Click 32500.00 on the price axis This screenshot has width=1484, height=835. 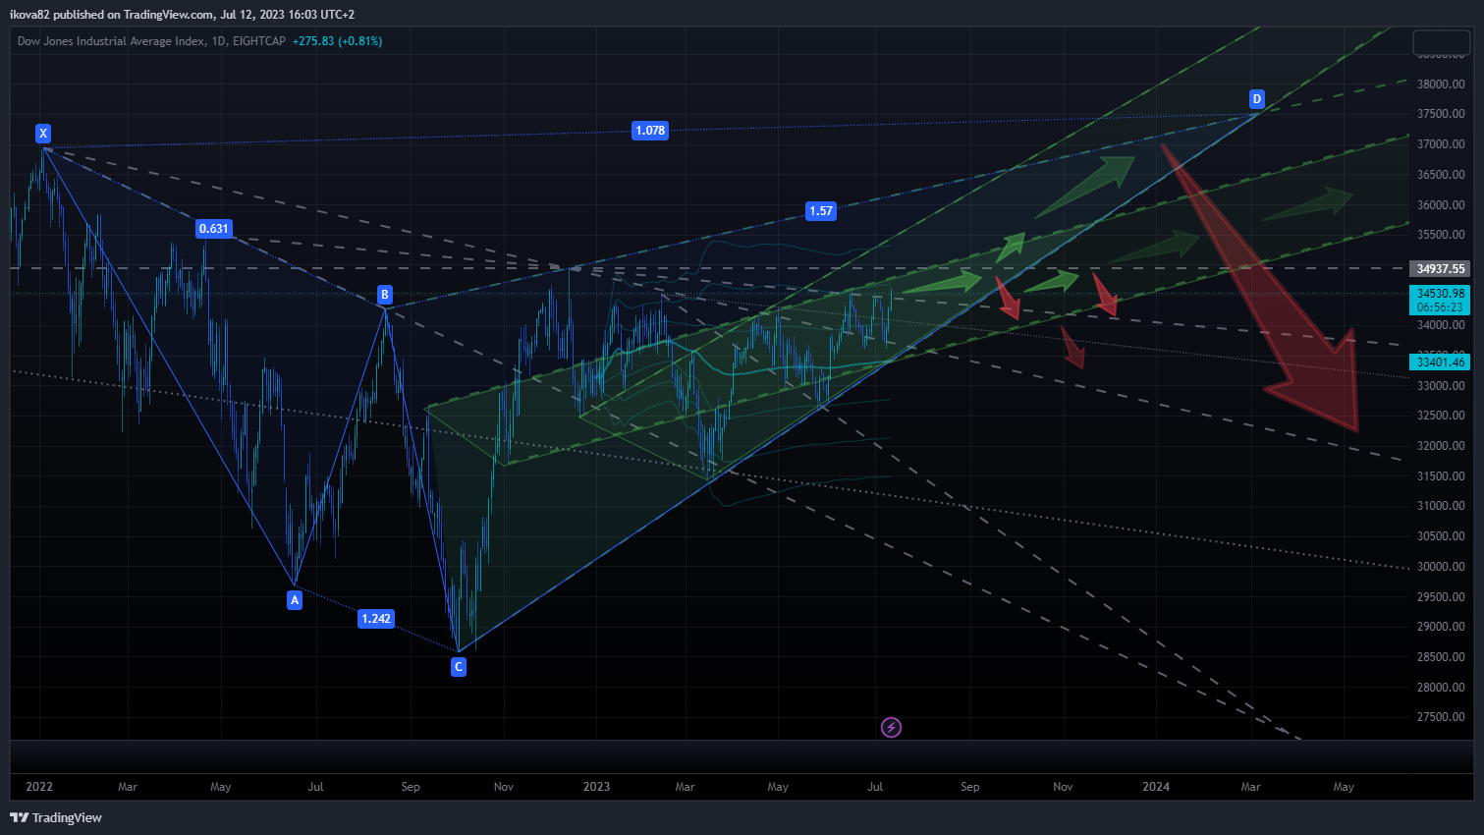pyautogui.click(x=1441, y=416)
